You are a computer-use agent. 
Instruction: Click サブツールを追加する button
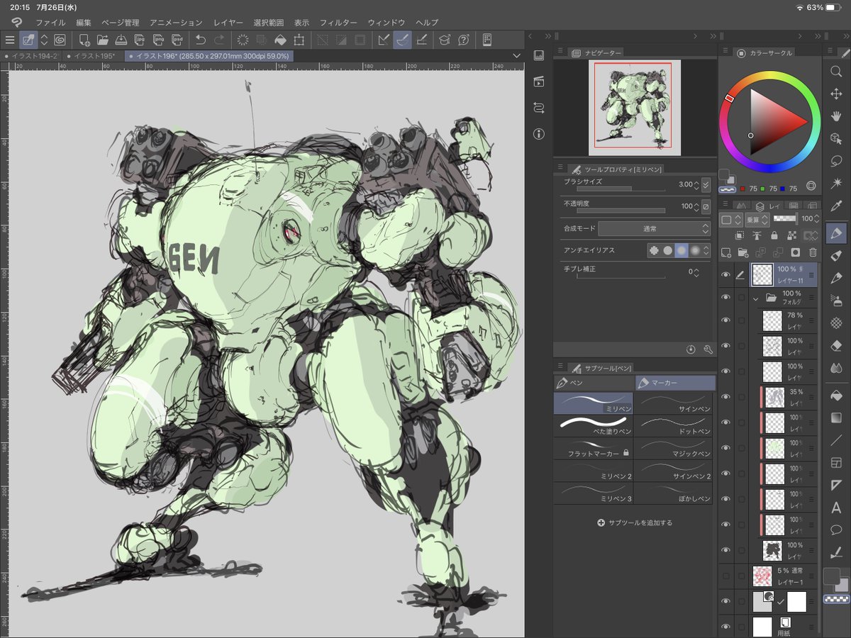coord(635,522)
